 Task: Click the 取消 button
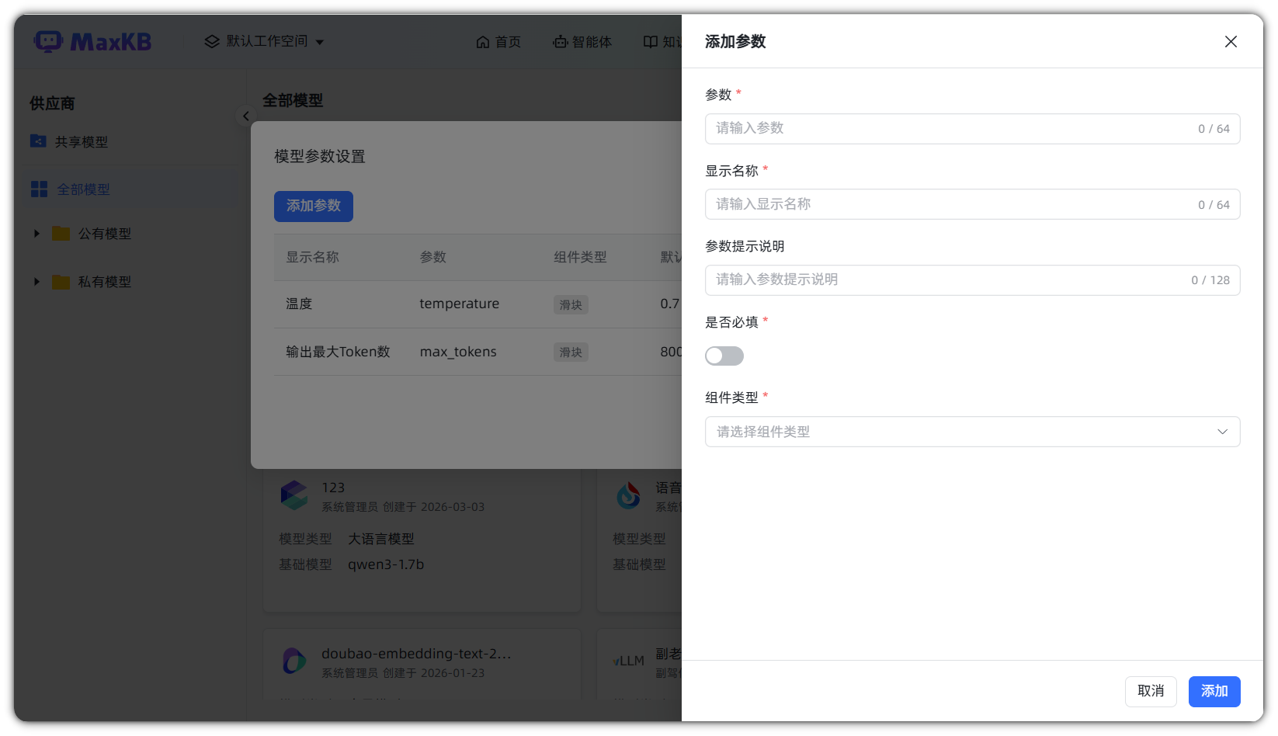[1151, 692]
